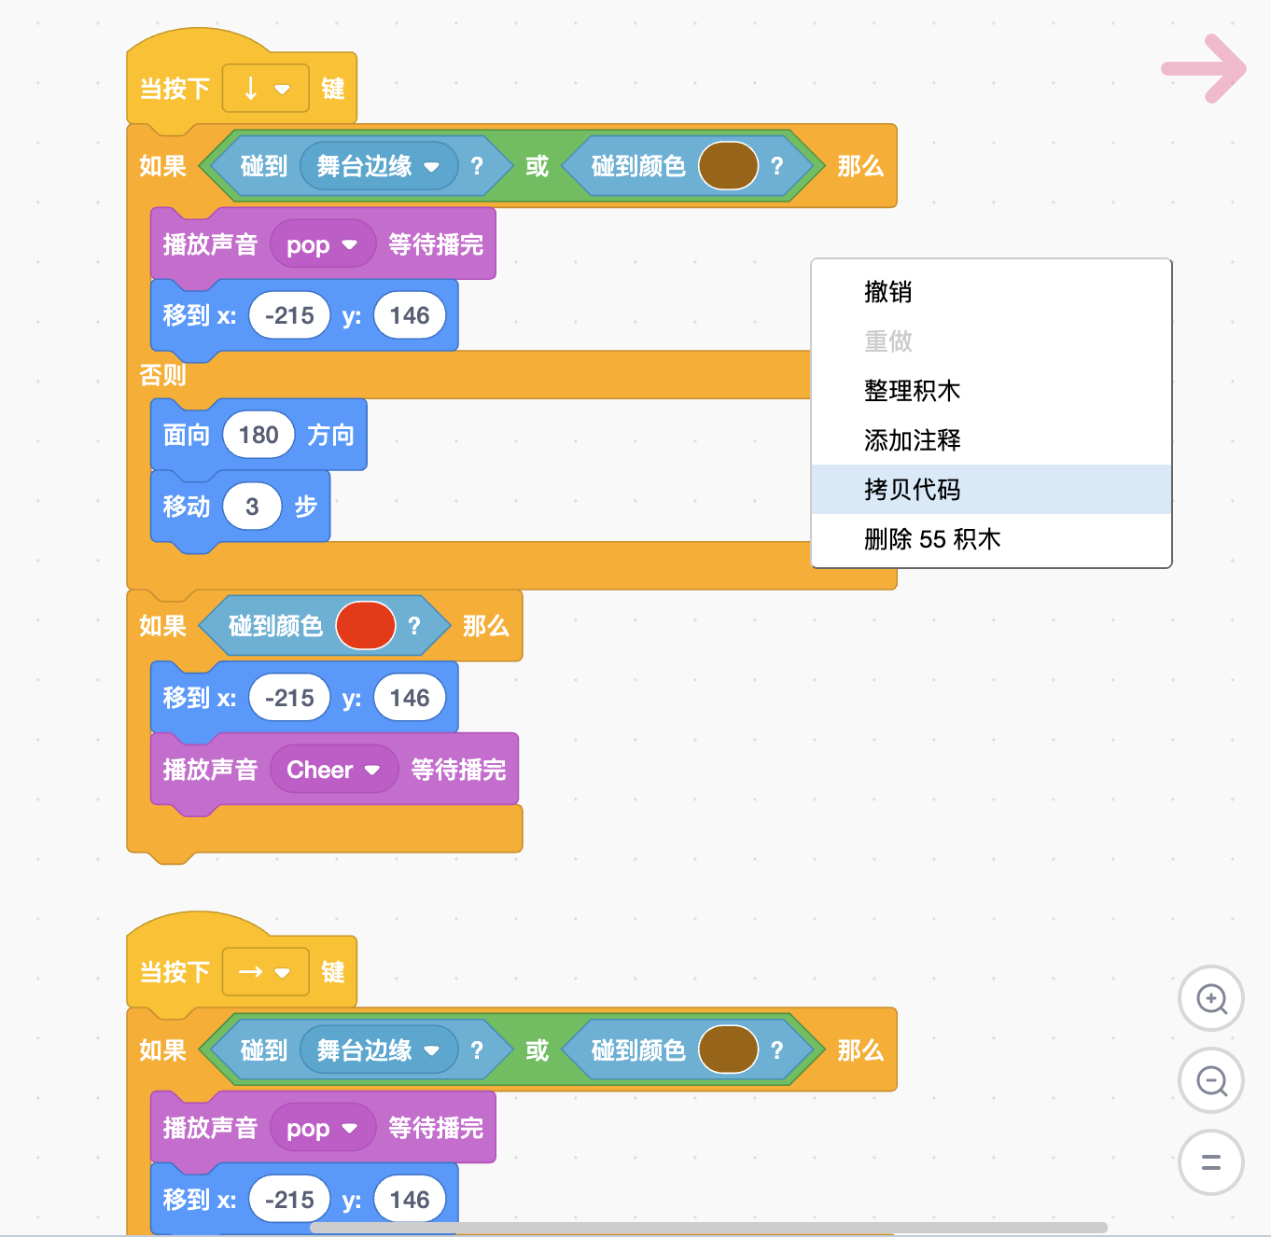1271x1237 pixels.
Task: Open the right arrow key dropdown
Action: coord(266,972)
